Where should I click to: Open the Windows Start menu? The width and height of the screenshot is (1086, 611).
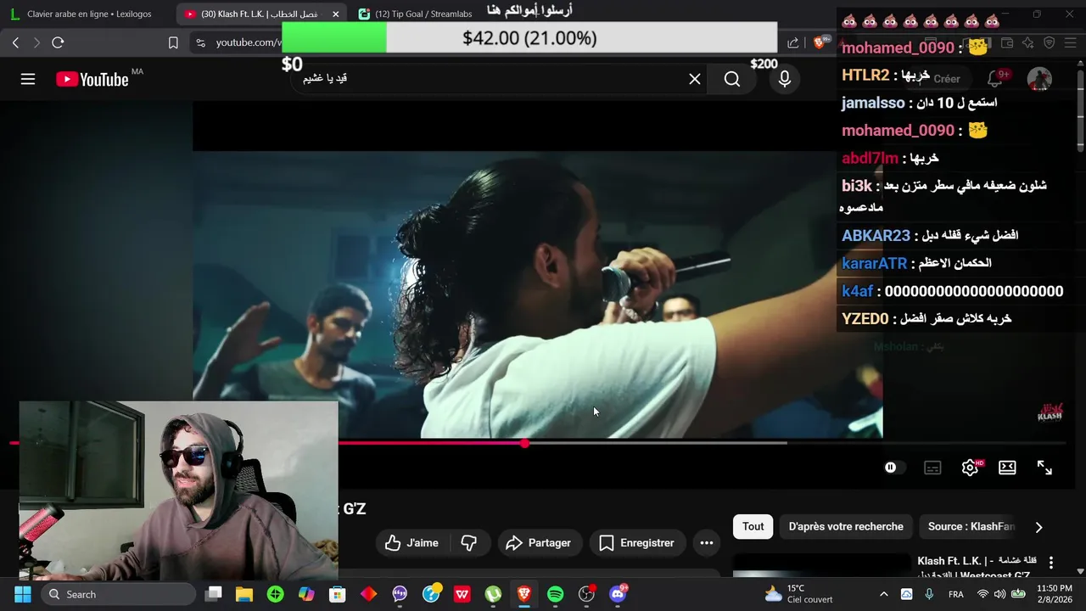(23, 594)
